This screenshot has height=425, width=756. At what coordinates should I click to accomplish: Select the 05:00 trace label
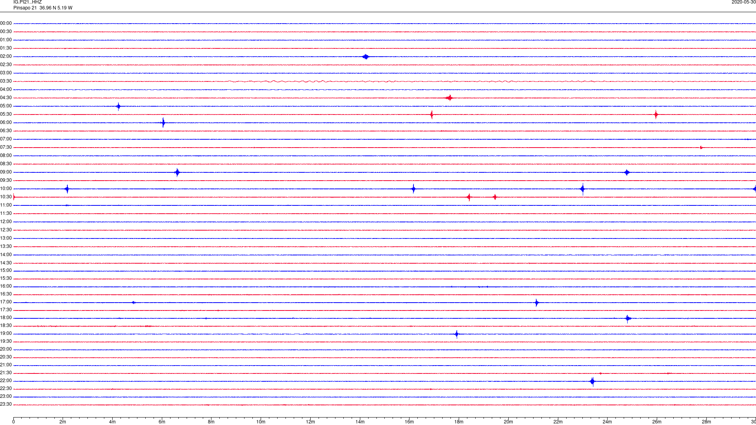click(6, 106)
